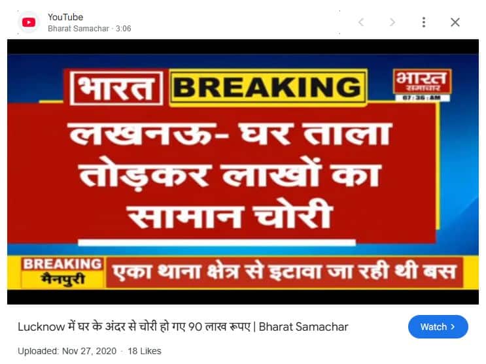Click the yellow BREAKING banner in thumbnail
486x364 pixels.
268,87
